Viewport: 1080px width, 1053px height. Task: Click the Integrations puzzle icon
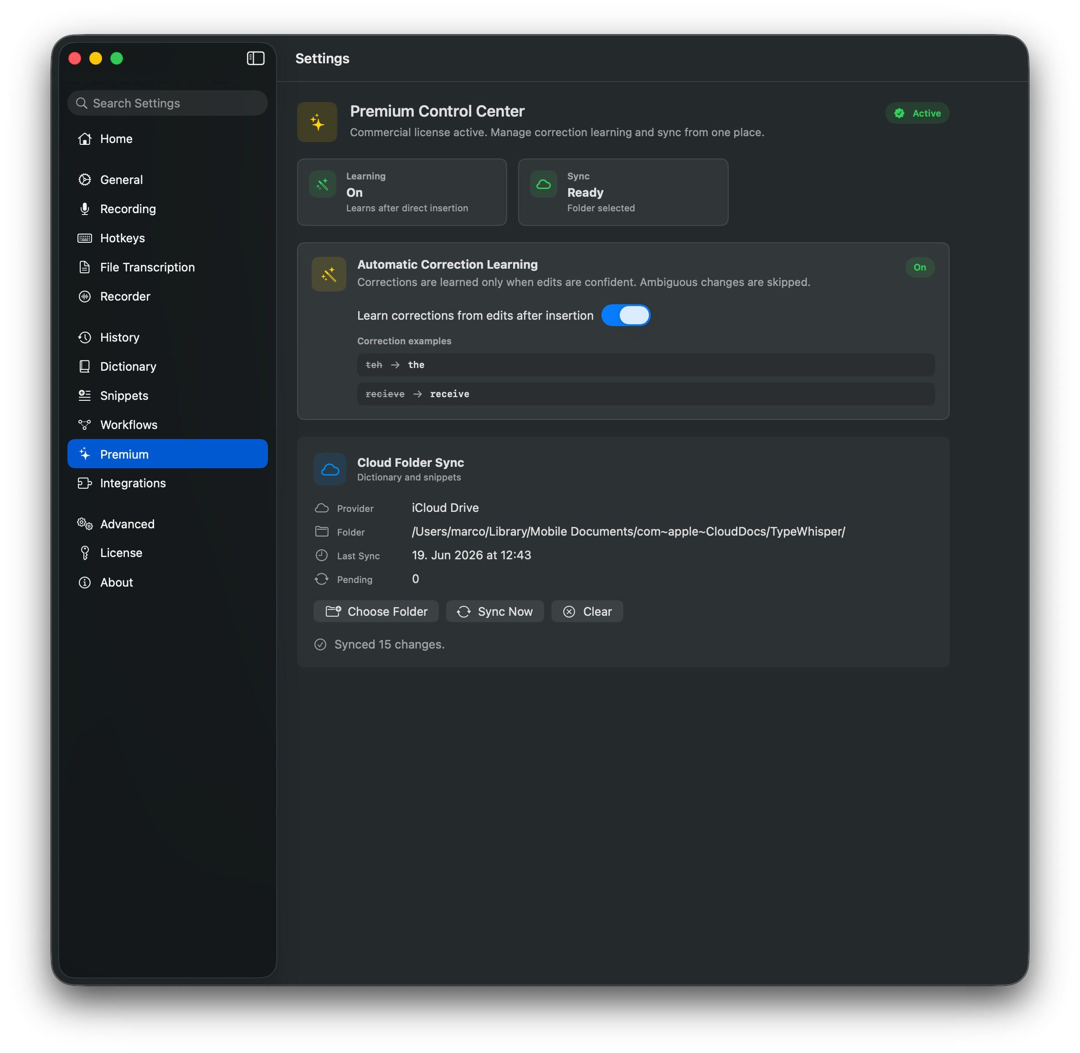(85, 483)
